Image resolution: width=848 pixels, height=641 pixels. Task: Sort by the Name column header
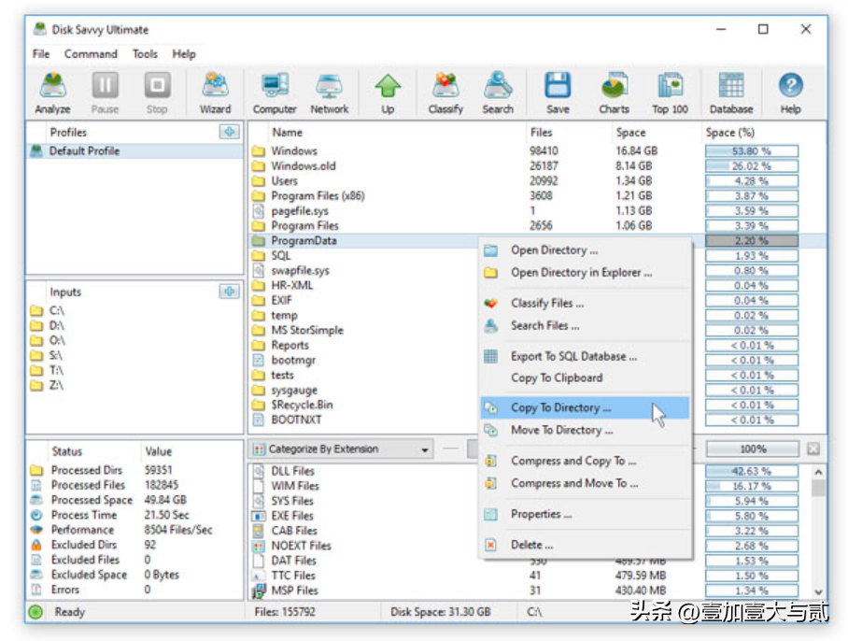pos(287,132)
